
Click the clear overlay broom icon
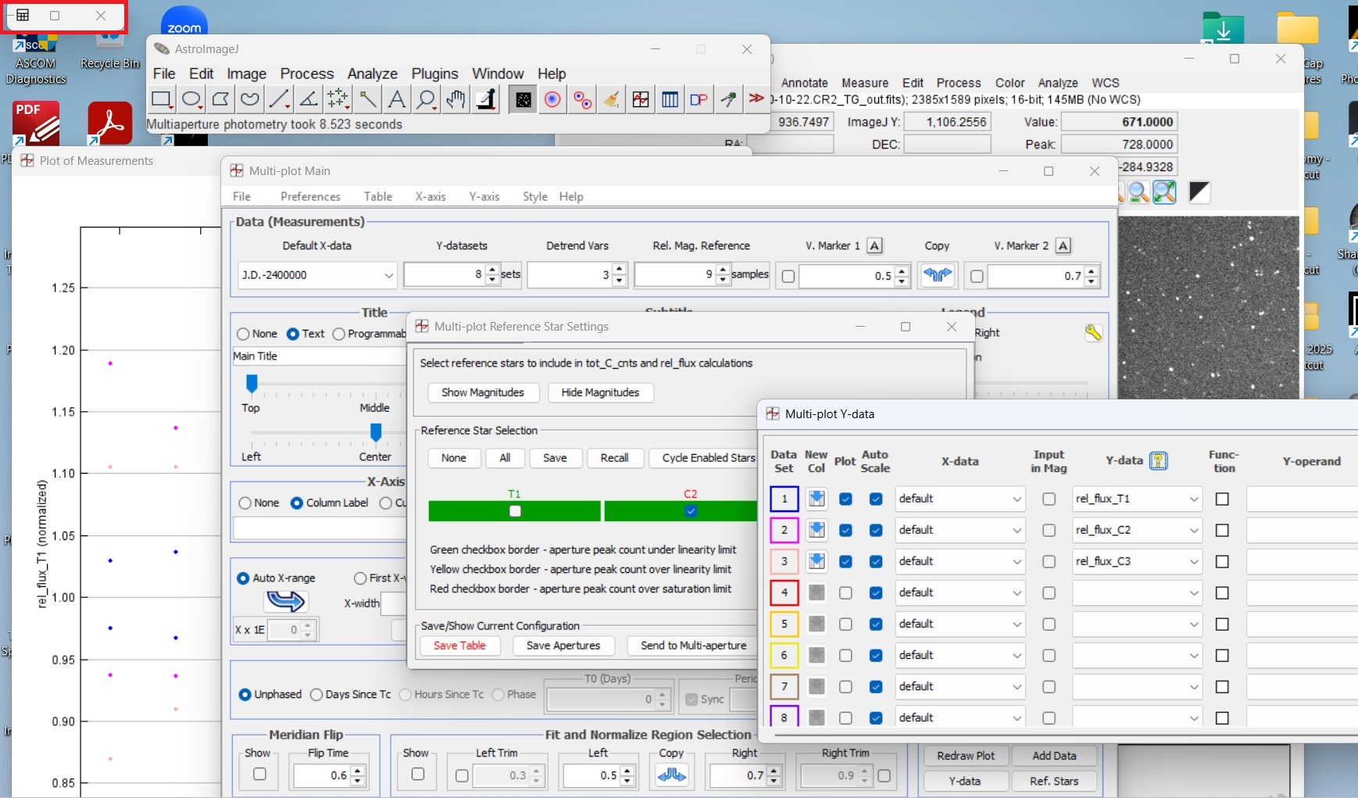click(x=611, y=99)
